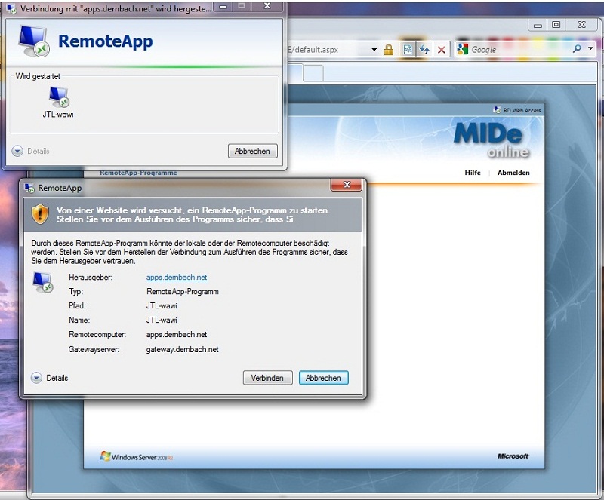This screenshot has width=604, height=500.
Task: Open the address bar dropdown arrow
Action: [374, 49]
